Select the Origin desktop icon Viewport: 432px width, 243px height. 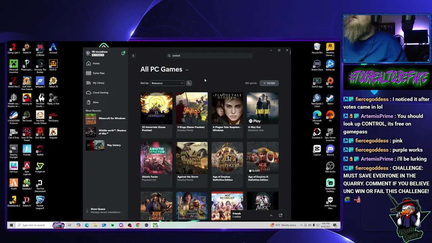[x=330, y=82]
